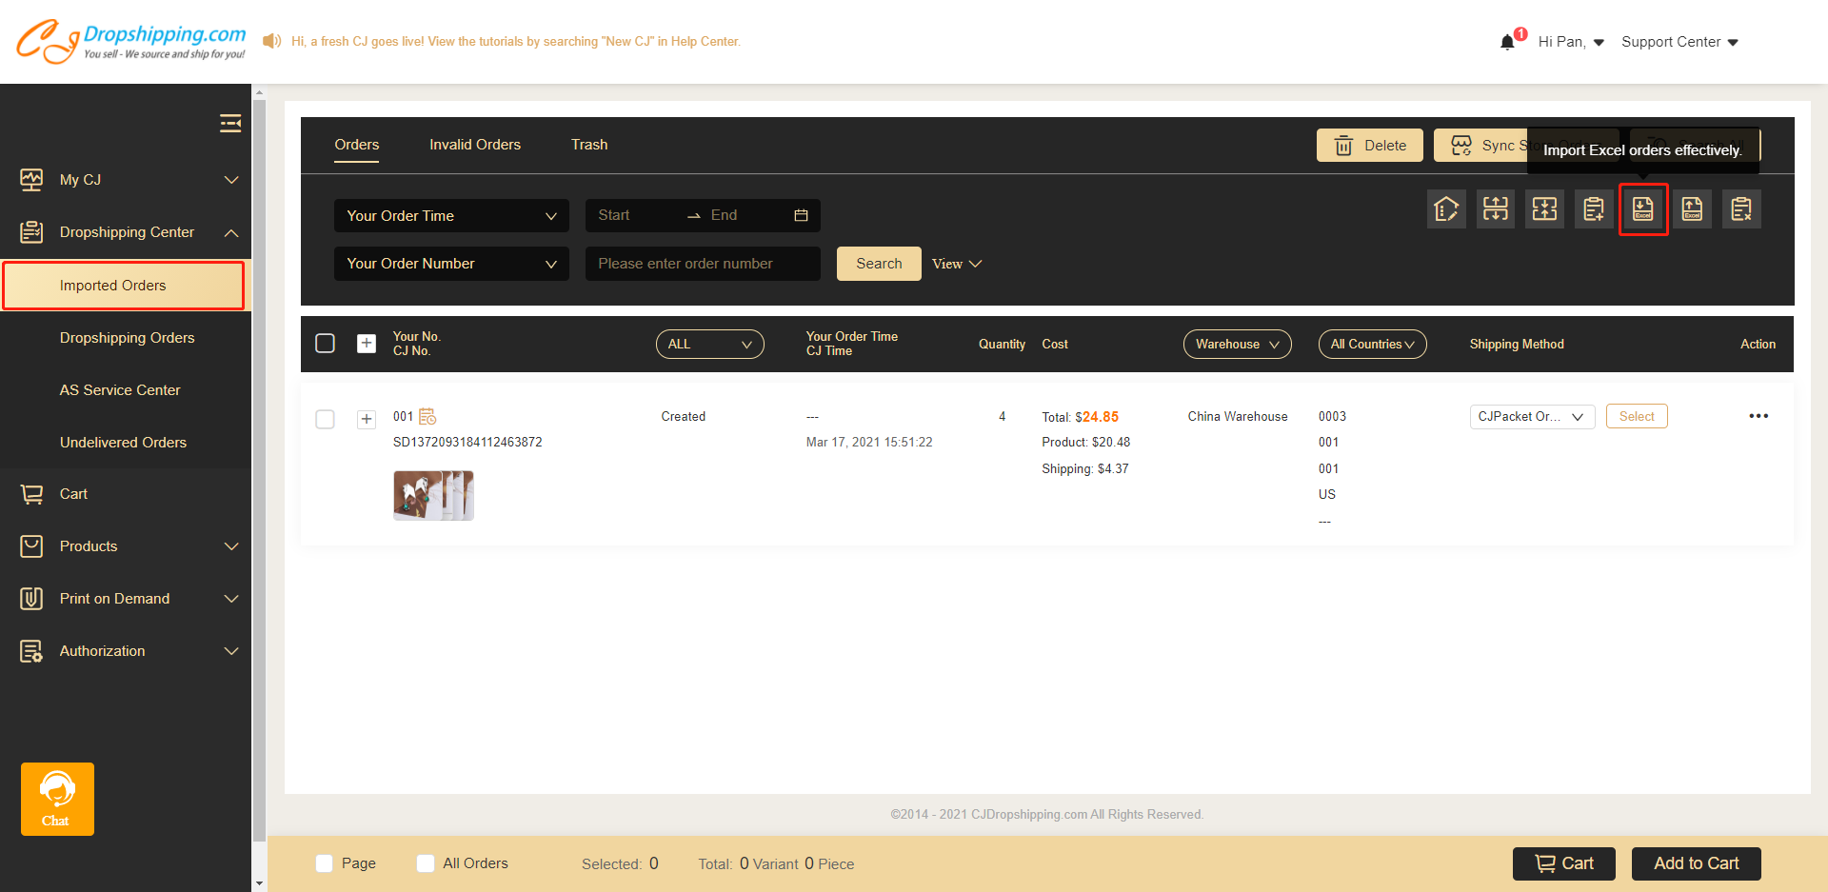Toggle the select-all checkbox in table header
This screenshot has width=1828, height=892.
325,344
